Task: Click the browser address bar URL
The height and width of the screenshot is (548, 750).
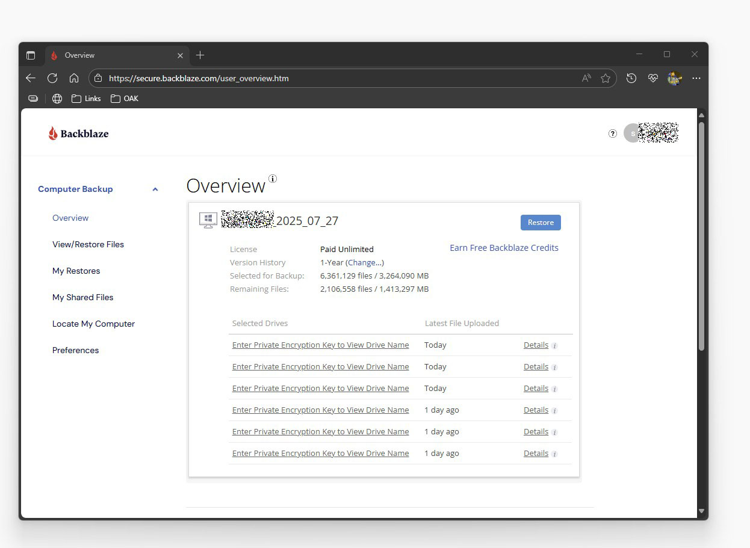Action: (x=199, y=78)
